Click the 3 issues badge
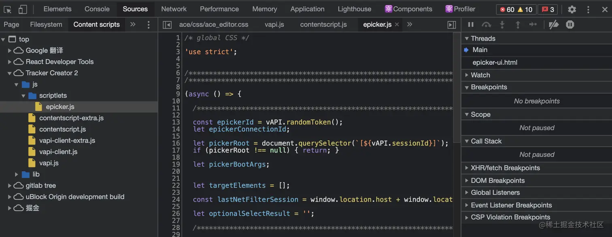 click(x=548, y=9)
